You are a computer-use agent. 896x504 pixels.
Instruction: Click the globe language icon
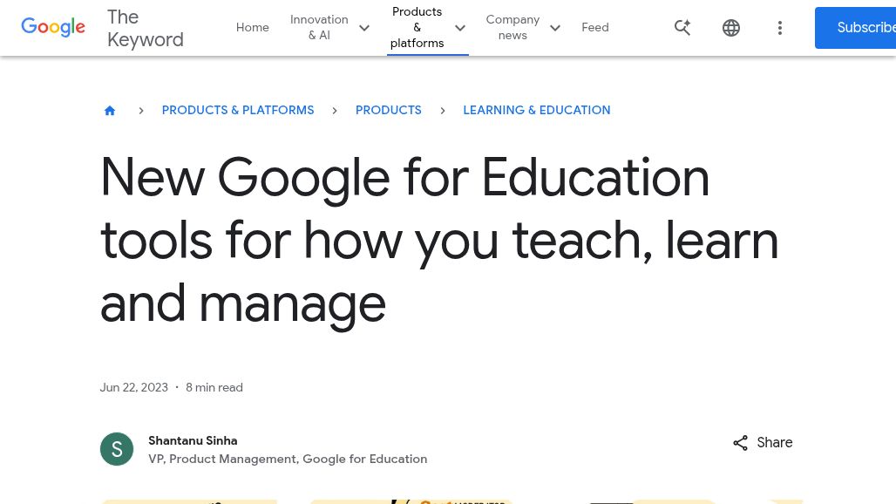click(731, 28)
